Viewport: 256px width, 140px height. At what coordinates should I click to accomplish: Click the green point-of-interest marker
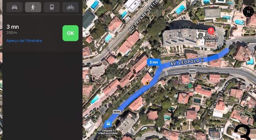[190, 86]
